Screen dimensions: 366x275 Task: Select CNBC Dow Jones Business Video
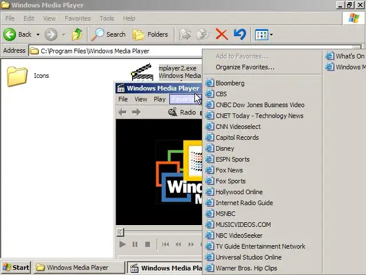[x=262, y=105]
